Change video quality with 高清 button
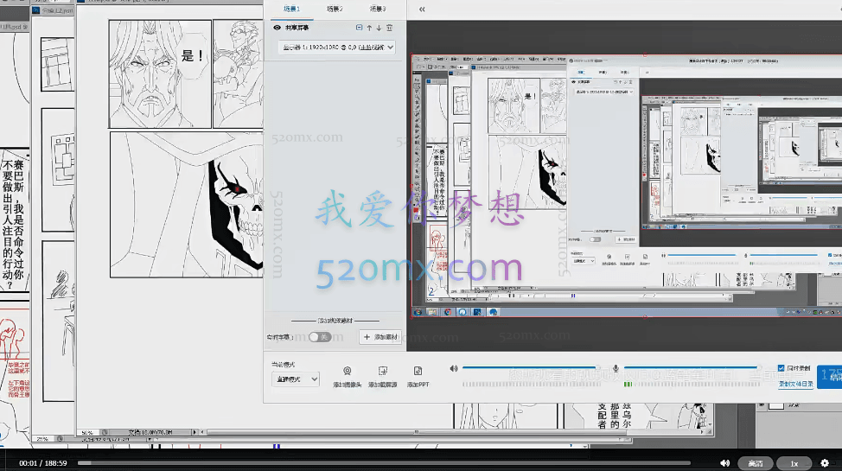842x471 pixels. coord(756,463)
